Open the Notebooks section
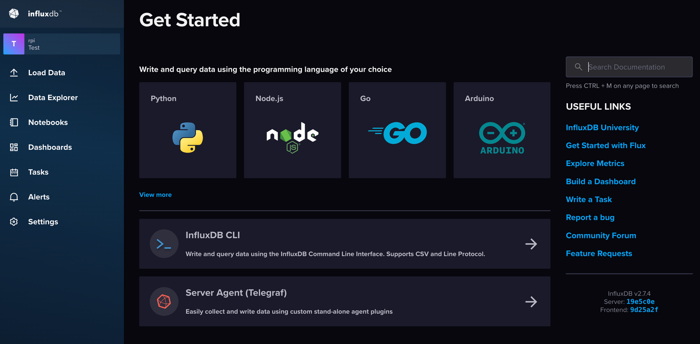Image resolution: width=700 pixels, height=344 pixels. click(x=48, y=122)
